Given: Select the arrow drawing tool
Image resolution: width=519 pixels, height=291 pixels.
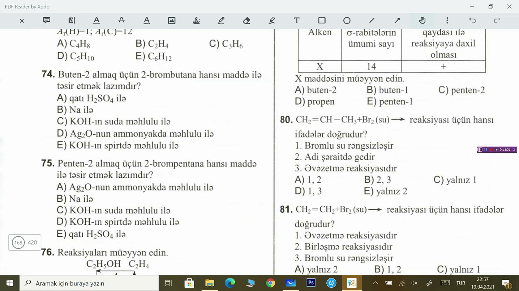Looking at the screenshot, I should click(x=397, y=20).
